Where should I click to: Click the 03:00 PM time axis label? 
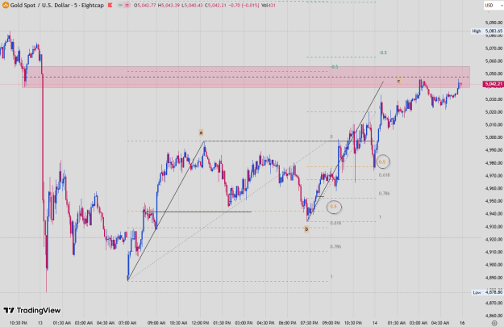click(244, 323)
